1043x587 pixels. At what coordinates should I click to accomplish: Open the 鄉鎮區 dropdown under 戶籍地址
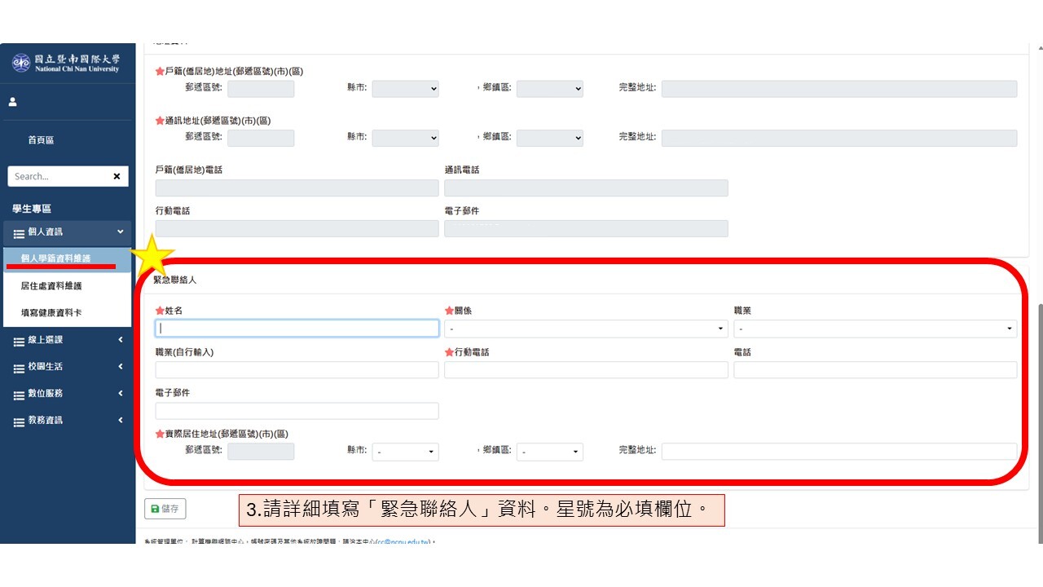tap(550, 89)
